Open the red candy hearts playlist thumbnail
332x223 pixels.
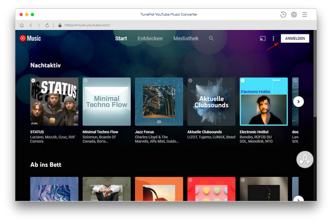[211, 189]
